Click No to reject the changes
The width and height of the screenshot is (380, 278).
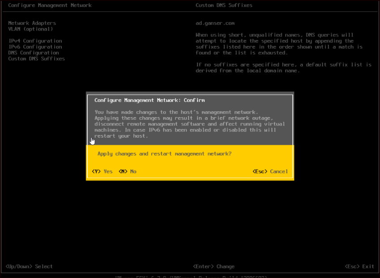coord(129,171)
